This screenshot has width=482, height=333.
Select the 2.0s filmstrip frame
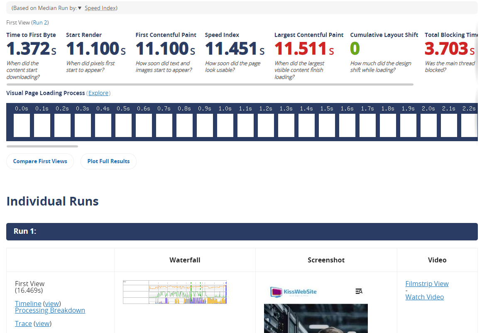(x=428, y=125)
